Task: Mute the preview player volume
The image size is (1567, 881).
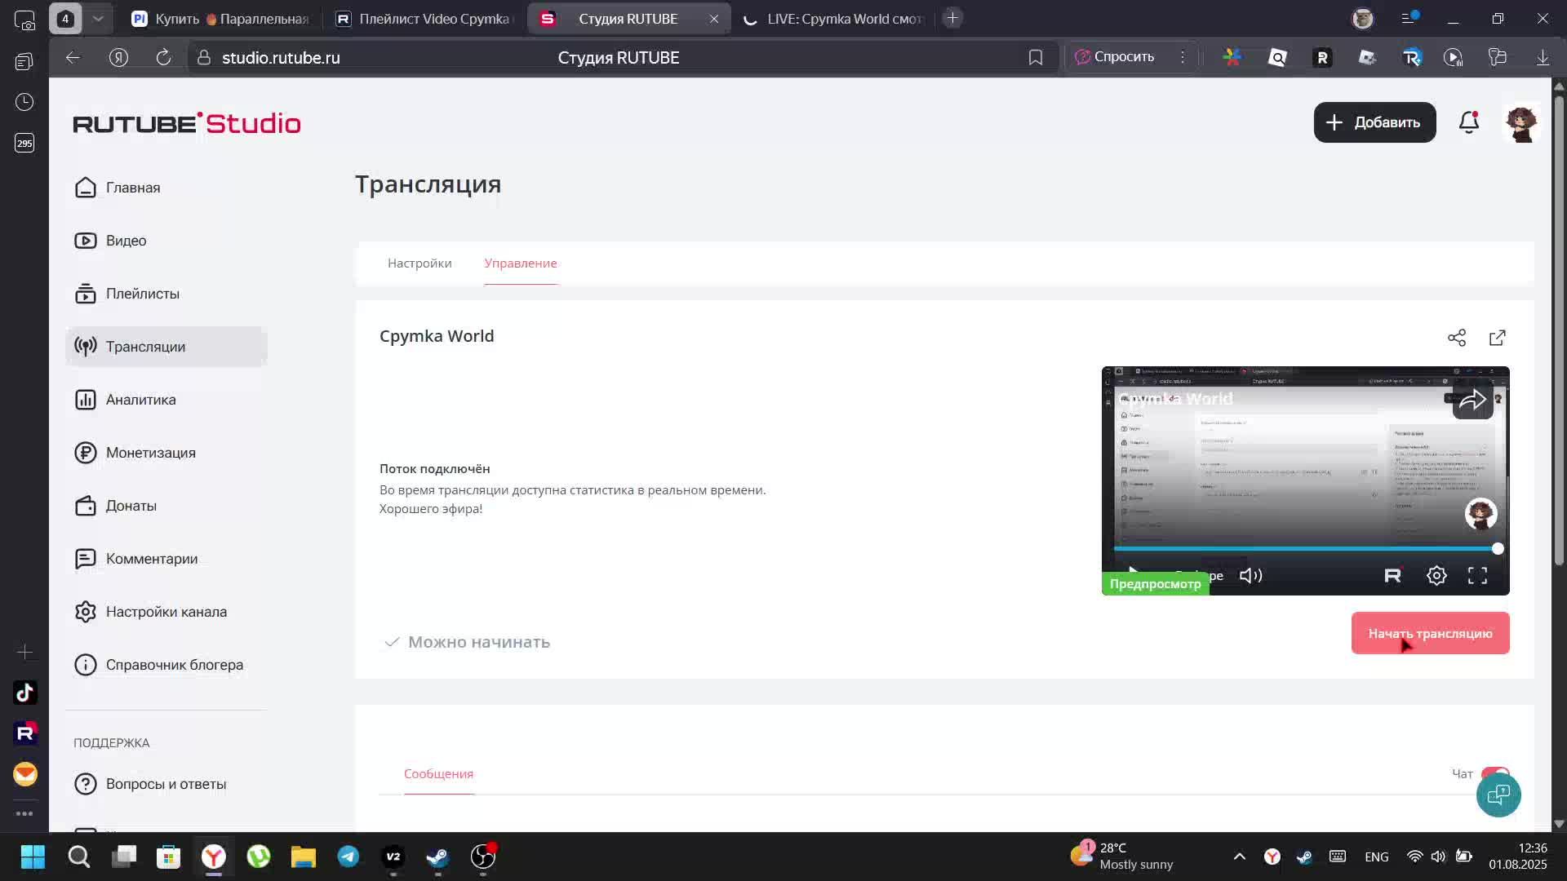Action: point(1250,576)
